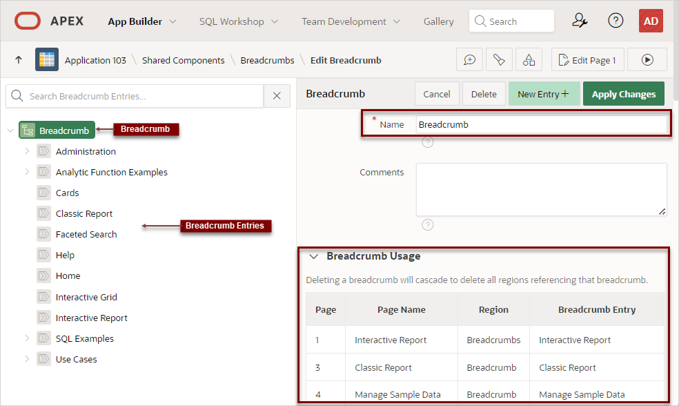Click the Use Cases entry icon
This screenshot has width=679, height=406.
pyautogui.click(x=43, y=359)
